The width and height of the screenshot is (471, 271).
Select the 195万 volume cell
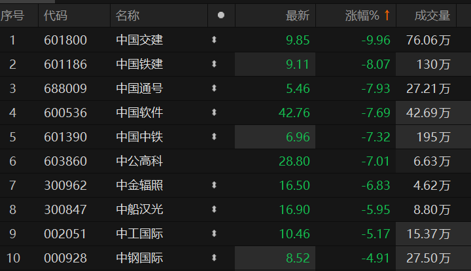(x=433, y=137)
